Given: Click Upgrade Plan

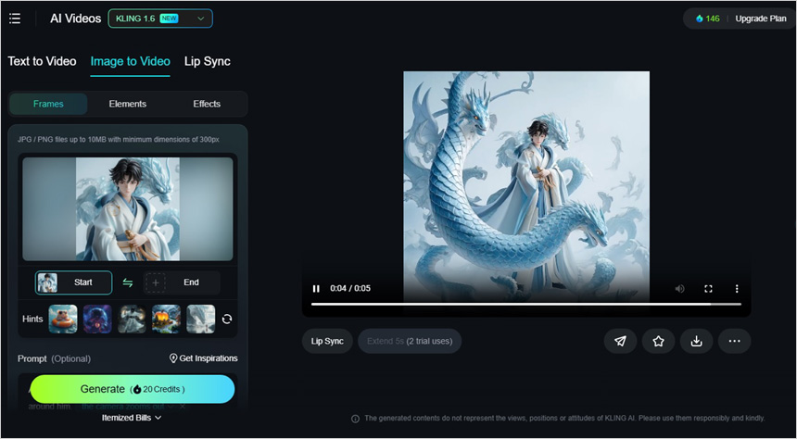Looking at the screenshot, I should pyautogui.click(x=760, y=19).
